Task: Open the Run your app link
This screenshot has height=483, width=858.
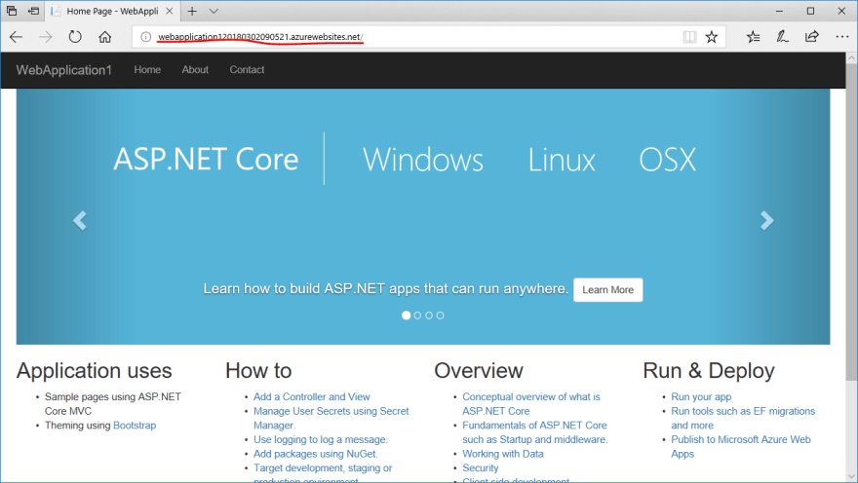Action: point(701,396)
